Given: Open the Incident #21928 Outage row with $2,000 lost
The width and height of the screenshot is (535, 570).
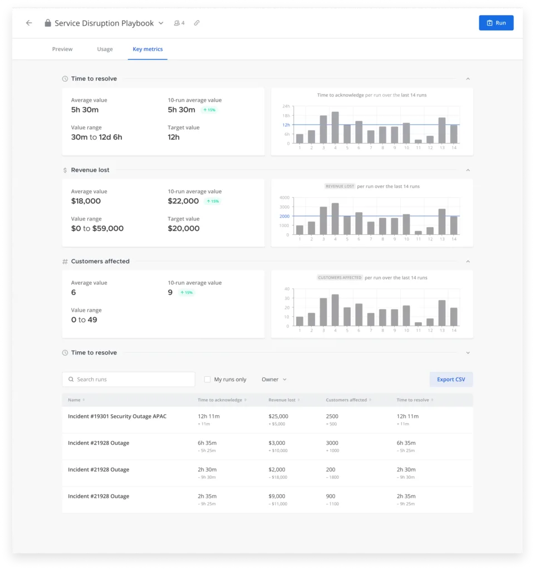Looking at the screenshot, I should click(267, 473).
